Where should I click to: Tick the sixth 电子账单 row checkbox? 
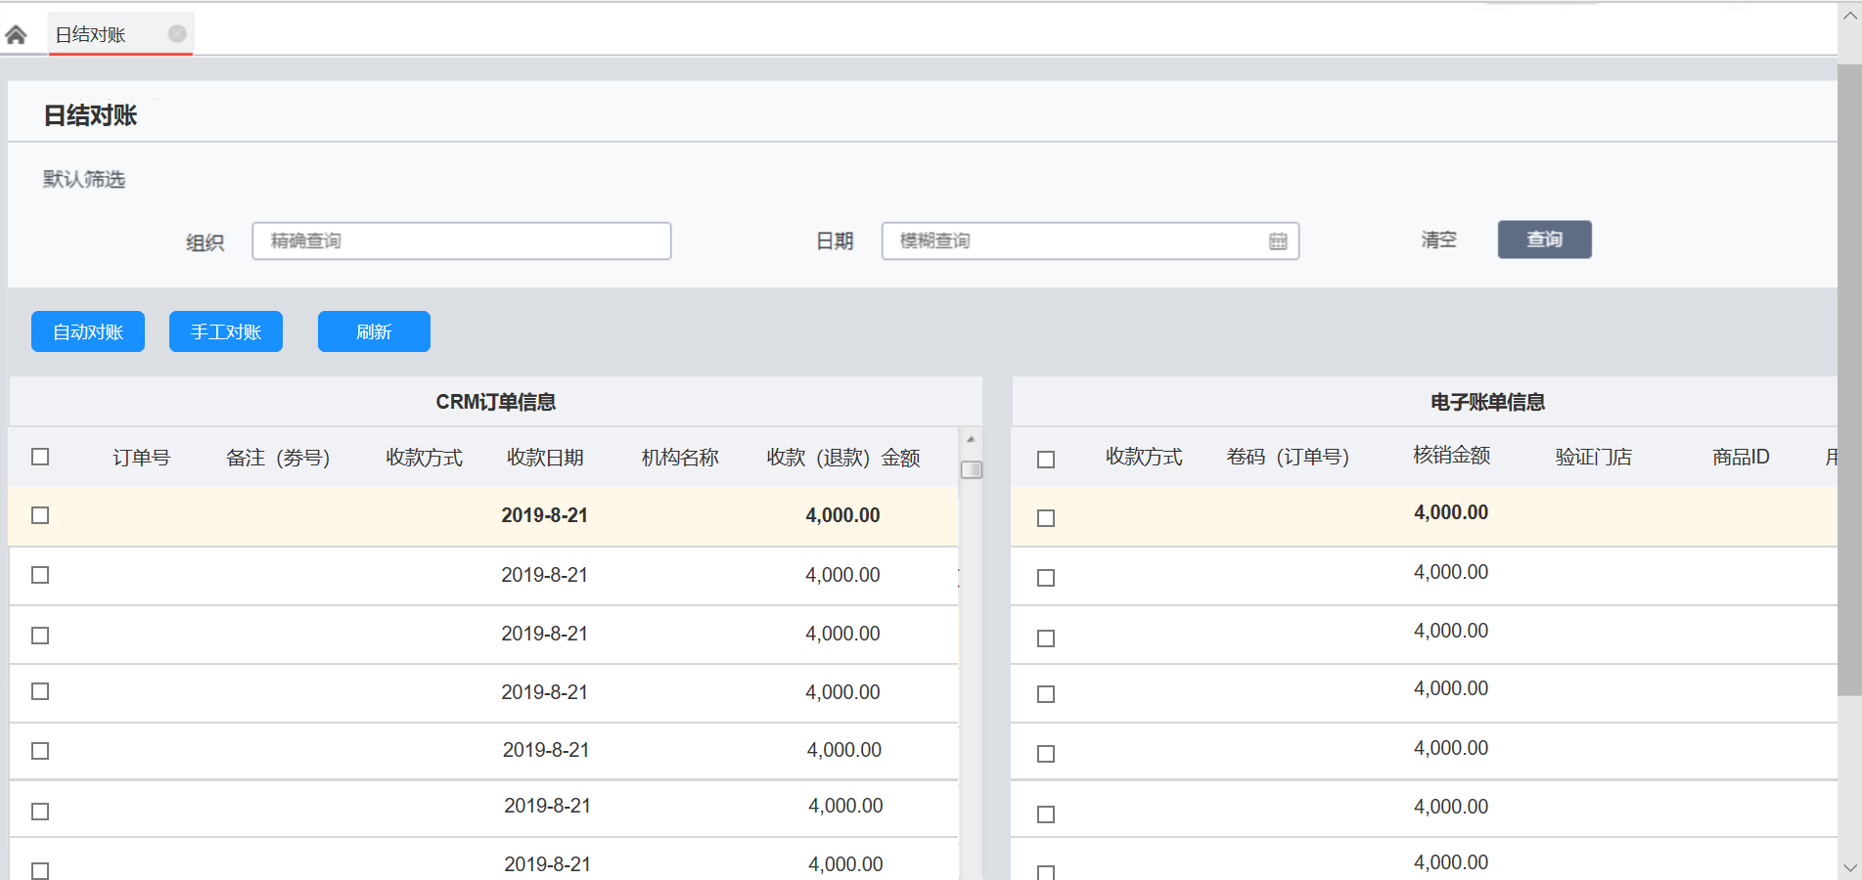[1046, 814]
